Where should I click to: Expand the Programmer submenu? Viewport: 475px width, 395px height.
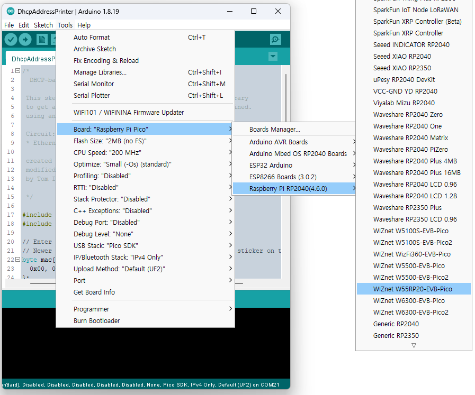(146, 309)
